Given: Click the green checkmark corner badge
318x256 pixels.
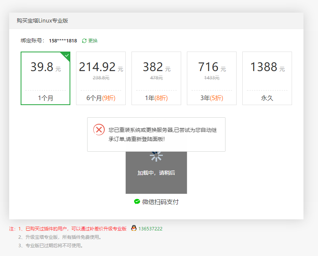Looking at the screenshot, I should 66,56.
